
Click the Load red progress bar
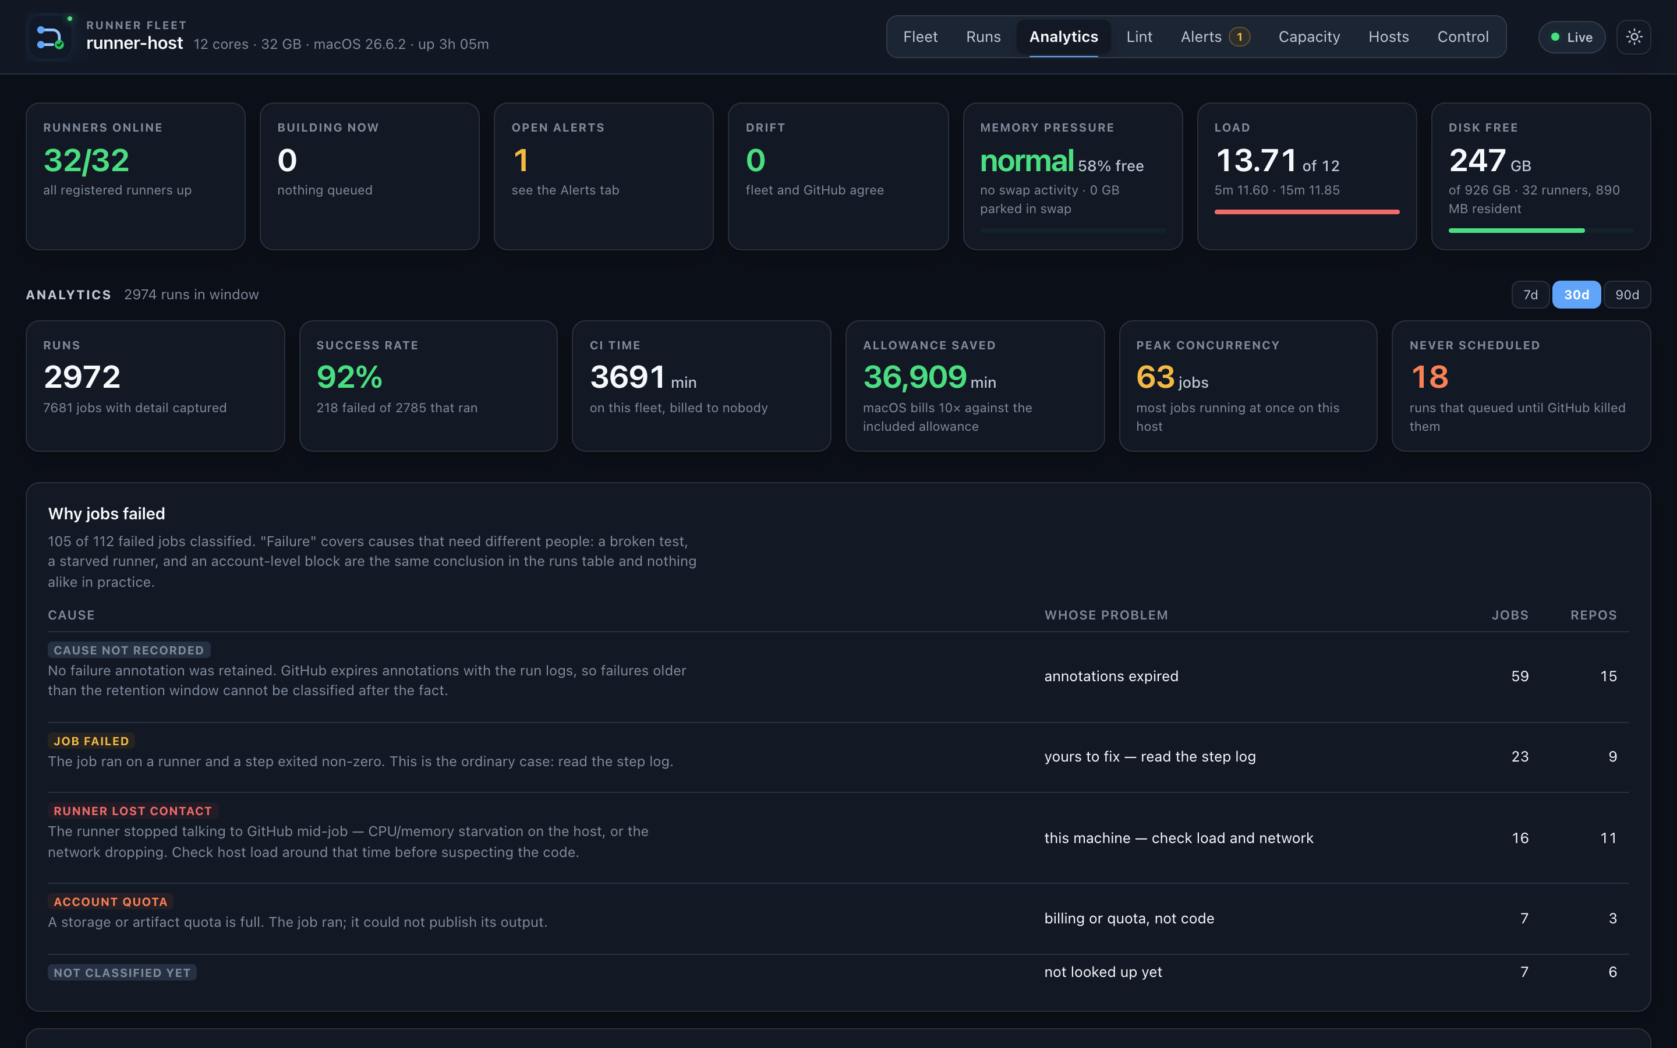(1306, 211)
